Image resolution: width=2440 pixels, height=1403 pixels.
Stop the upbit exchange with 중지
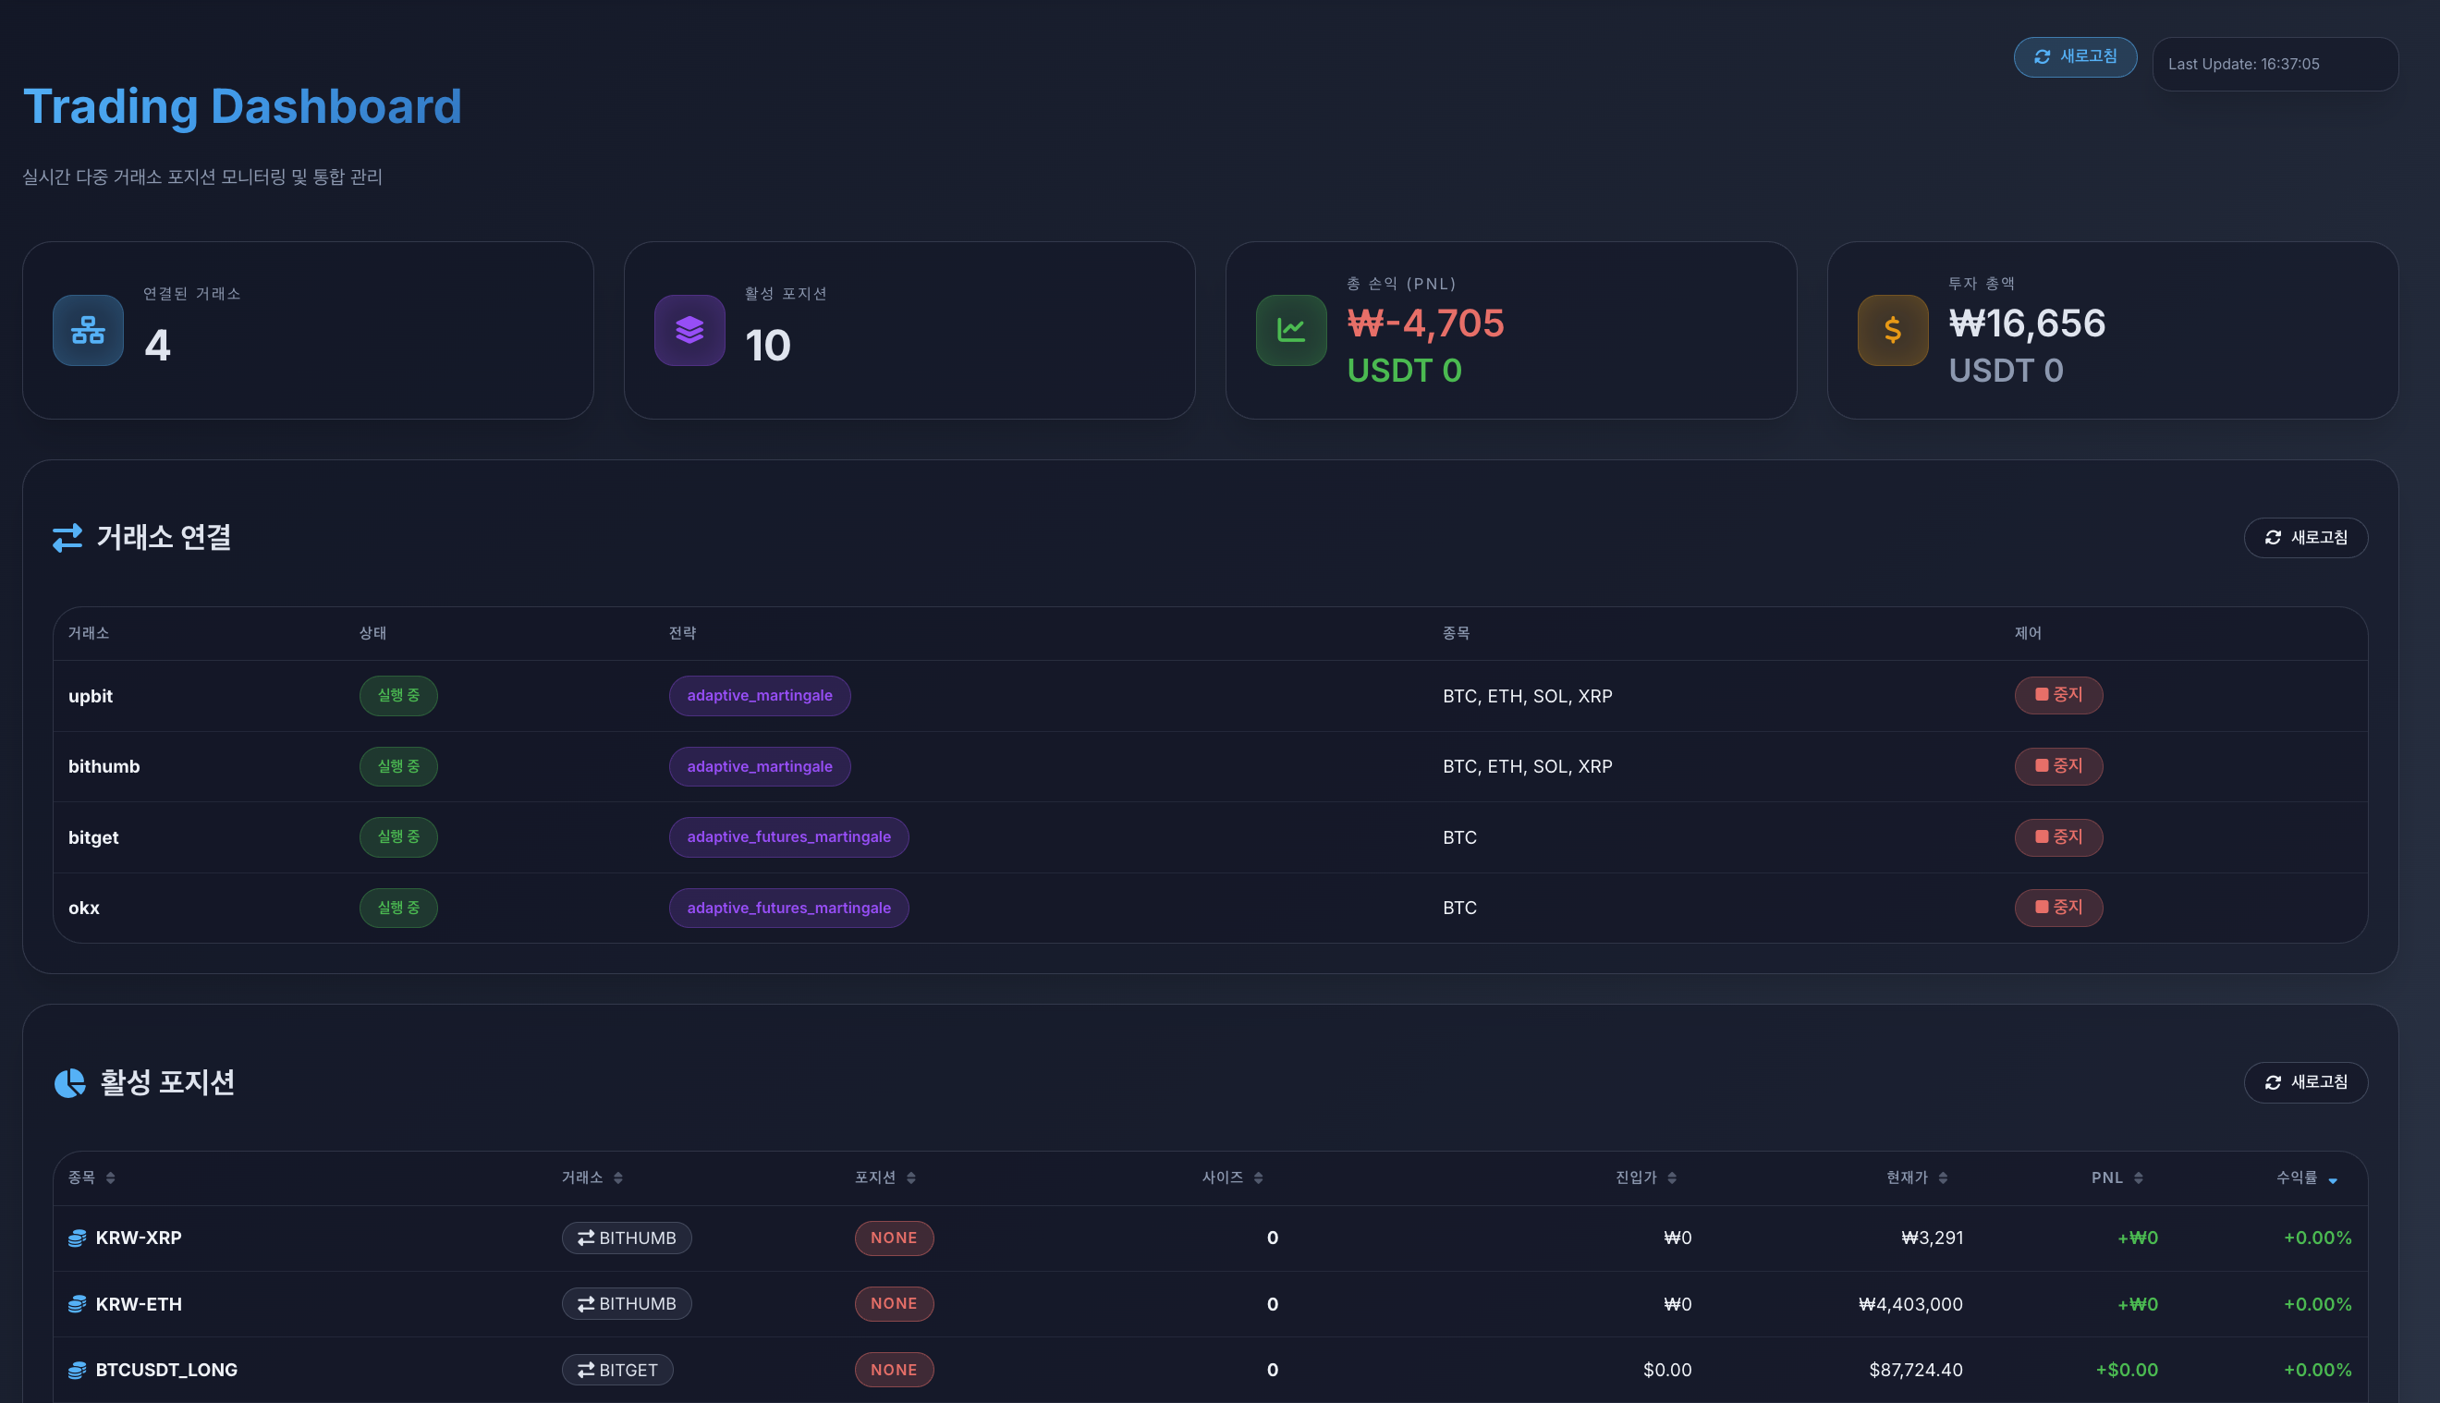pos(2057,696)
